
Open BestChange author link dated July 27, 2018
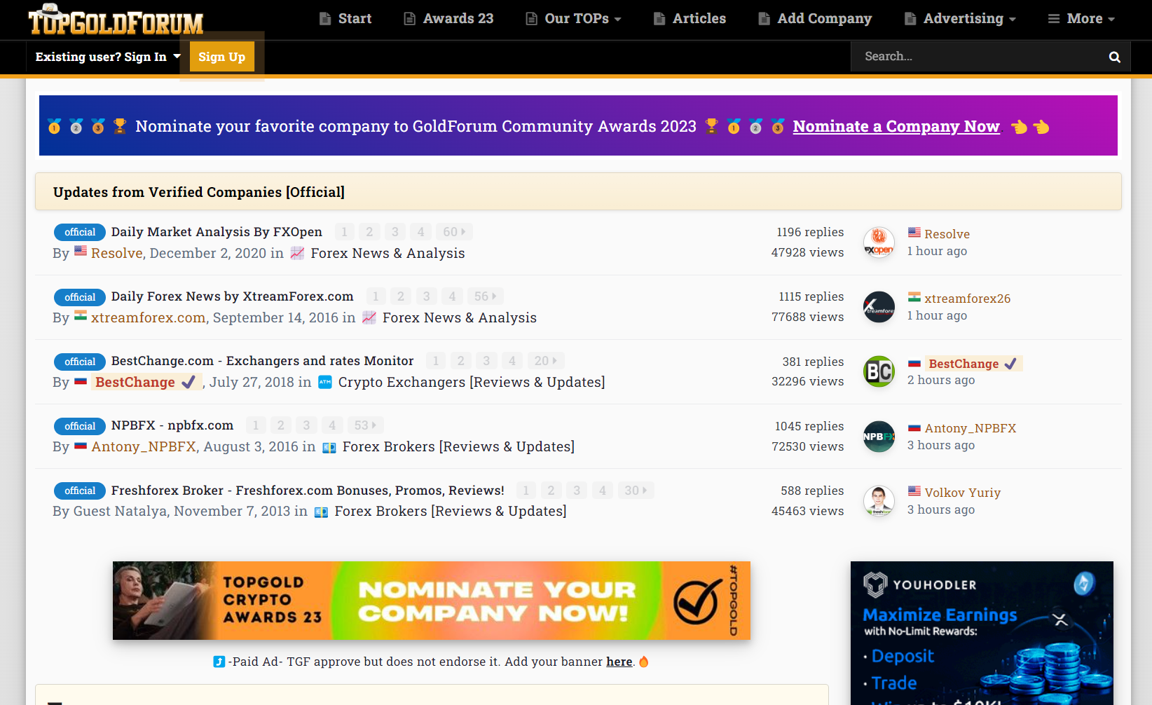pyautogui.click(x=146, y=382)
